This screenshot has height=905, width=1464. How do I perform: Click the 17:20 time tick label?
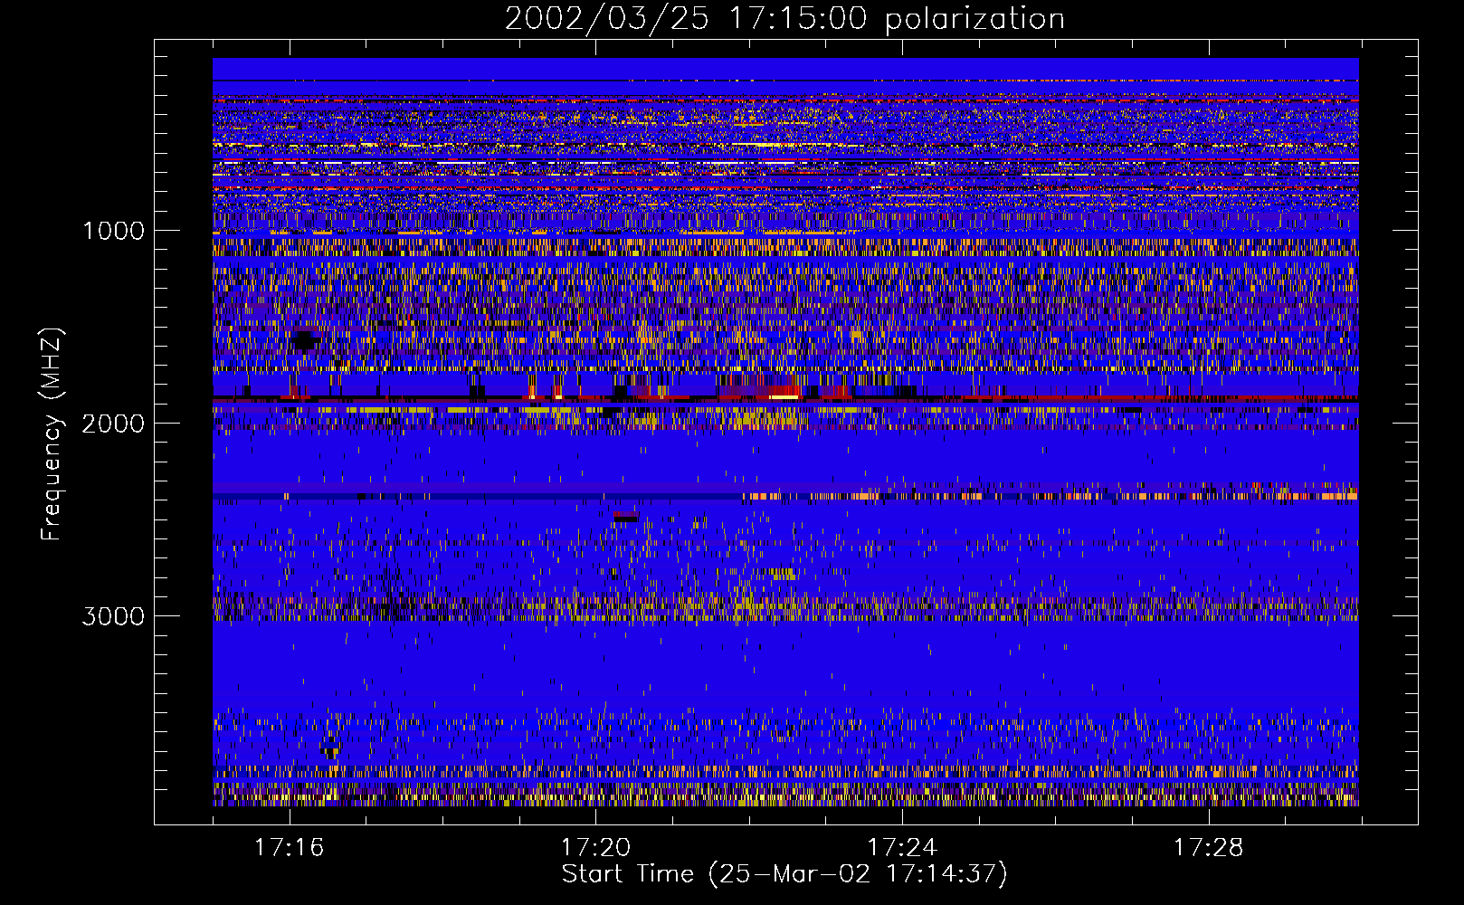[x=595, y=847]
